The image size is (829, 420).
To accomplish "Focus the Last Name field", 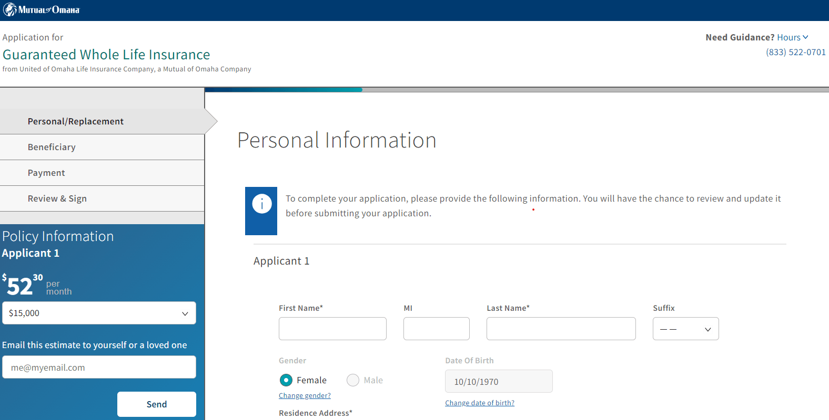I will pyautogui.click(x=561, y=329).
